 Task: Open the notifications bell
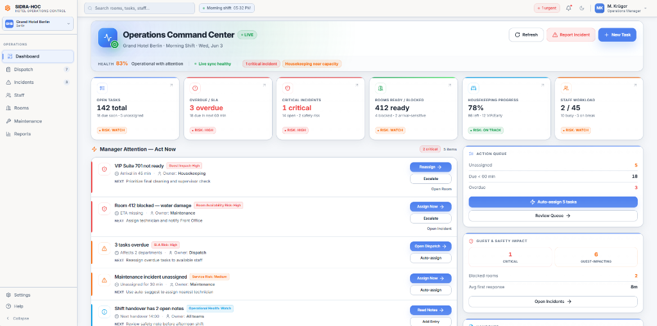[x=568, y=8]
